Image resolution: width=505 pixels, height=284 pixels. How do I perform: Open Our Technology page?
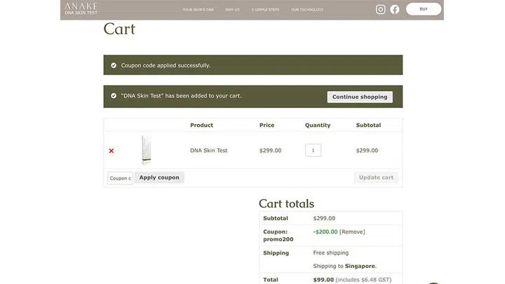(x=307, y=10)
